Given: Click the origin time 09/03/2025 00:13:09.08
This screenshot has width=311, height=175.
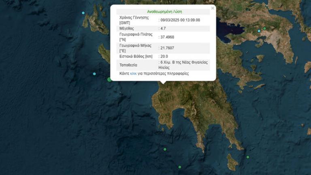Looking at the screenshot, I should pyautogui.click(x=180, y=20).
